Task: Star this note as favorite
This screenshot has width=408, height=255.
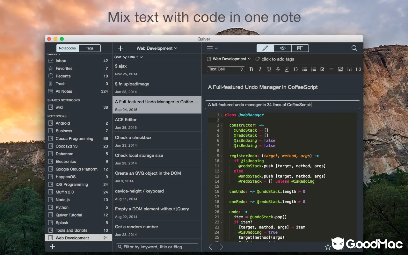Action: [x=328, y=247]
